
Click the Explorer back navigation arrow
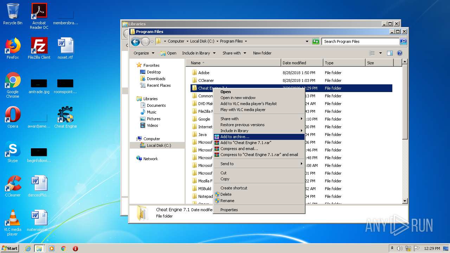[x=135, y=42]
